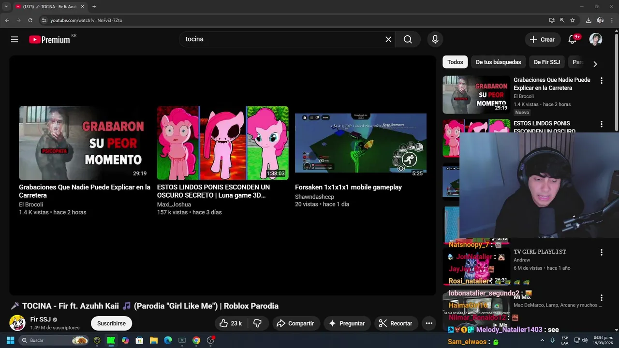This screenshot has width=619, height=348.
Task: Open Fir SSJ channel name link
Action: 40,319
